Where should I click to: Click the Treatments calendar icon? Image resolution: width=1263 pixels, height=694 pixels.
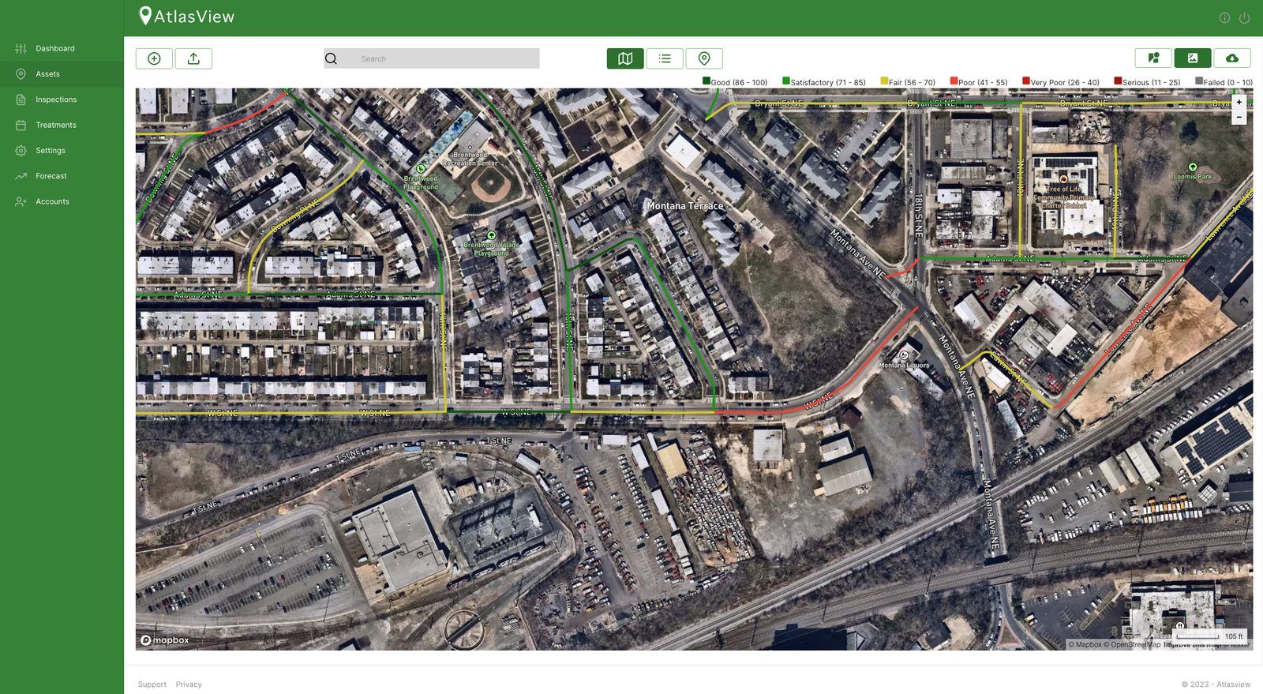21,125
